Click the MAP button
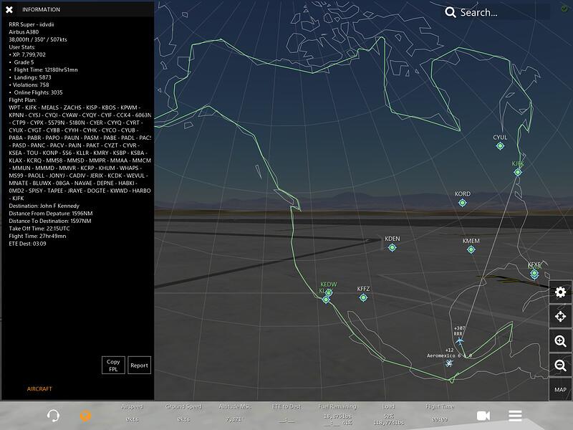Image resolution: width=573 pixels, height=430 pixels. click(560, 389)
